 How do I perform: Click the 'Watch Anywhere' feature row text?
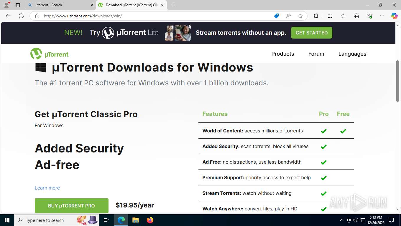pos(250,209)
